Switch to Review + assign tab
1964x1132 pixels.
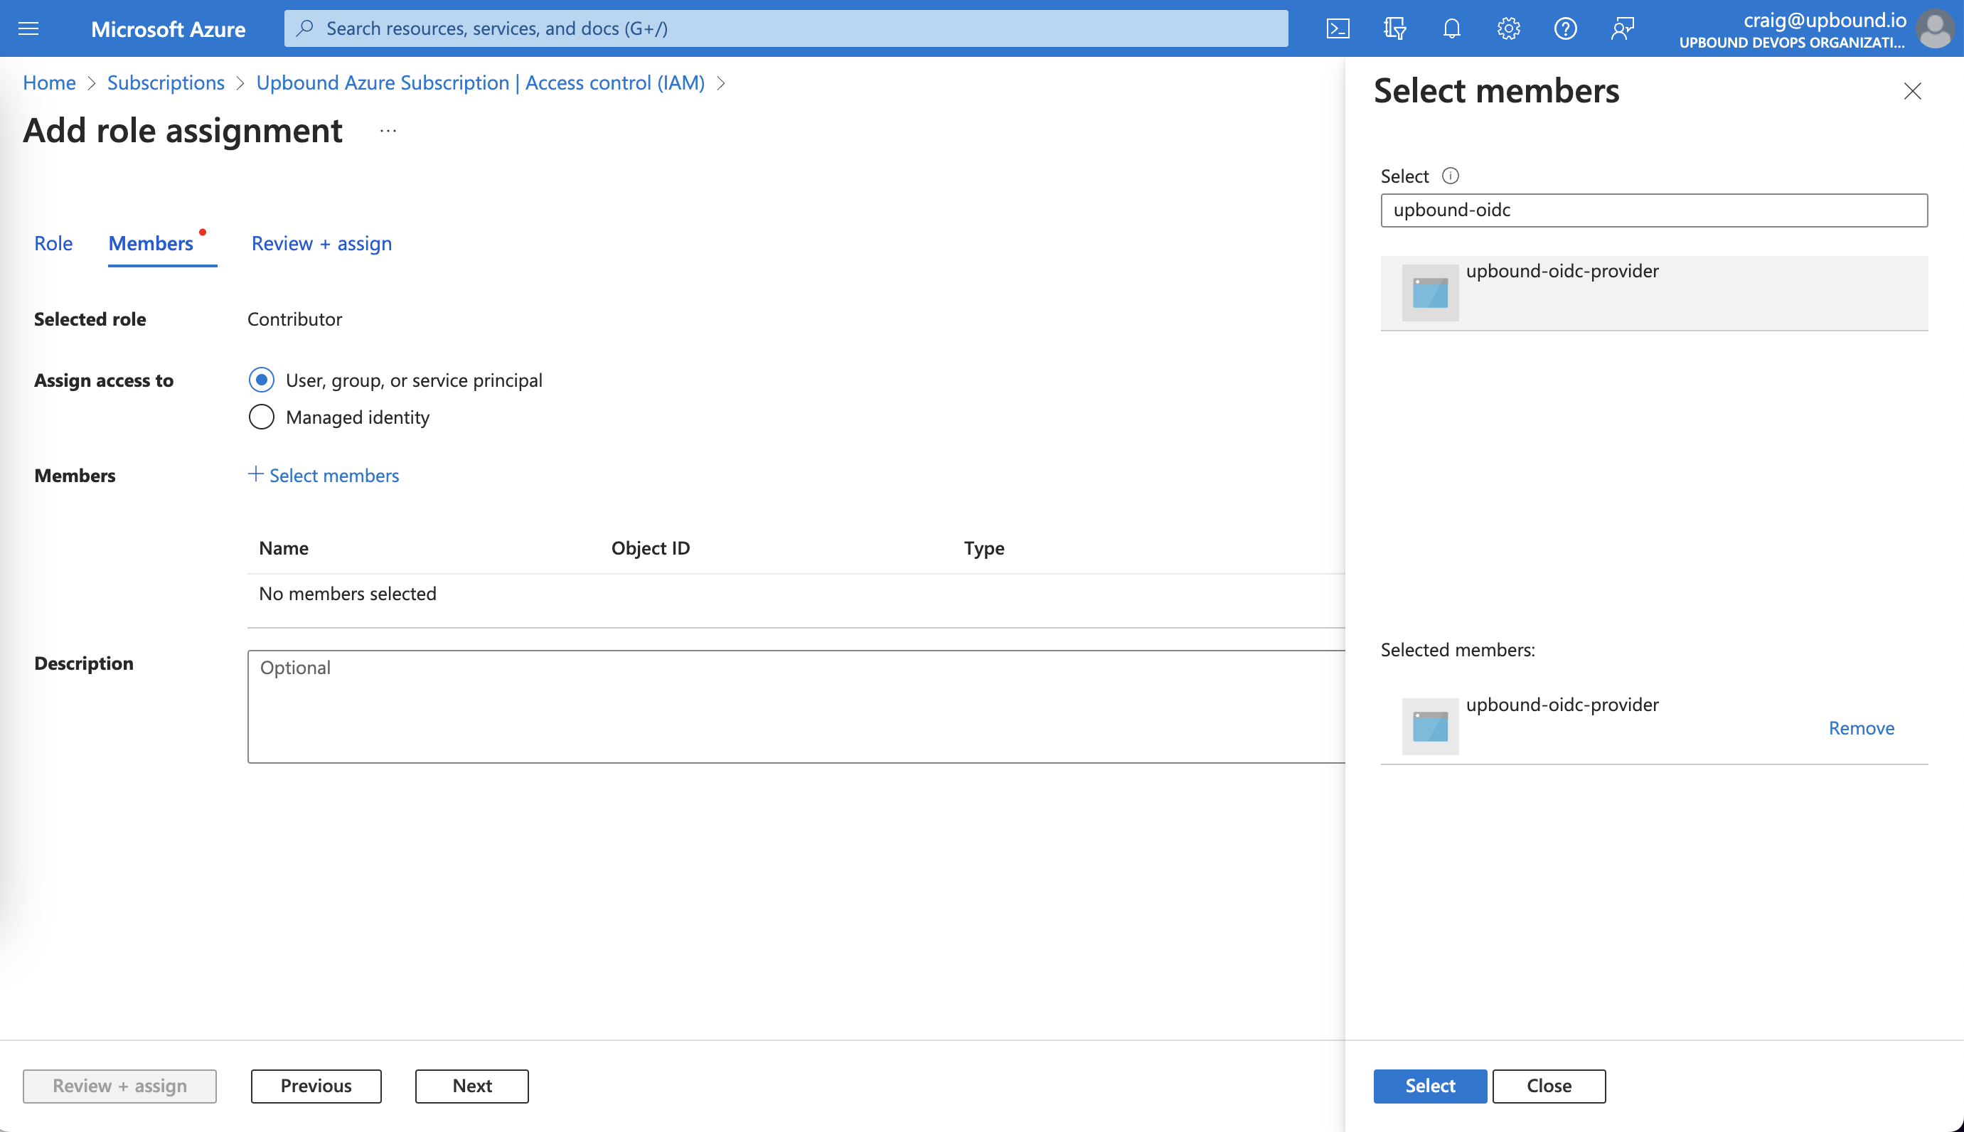point(321,243)
